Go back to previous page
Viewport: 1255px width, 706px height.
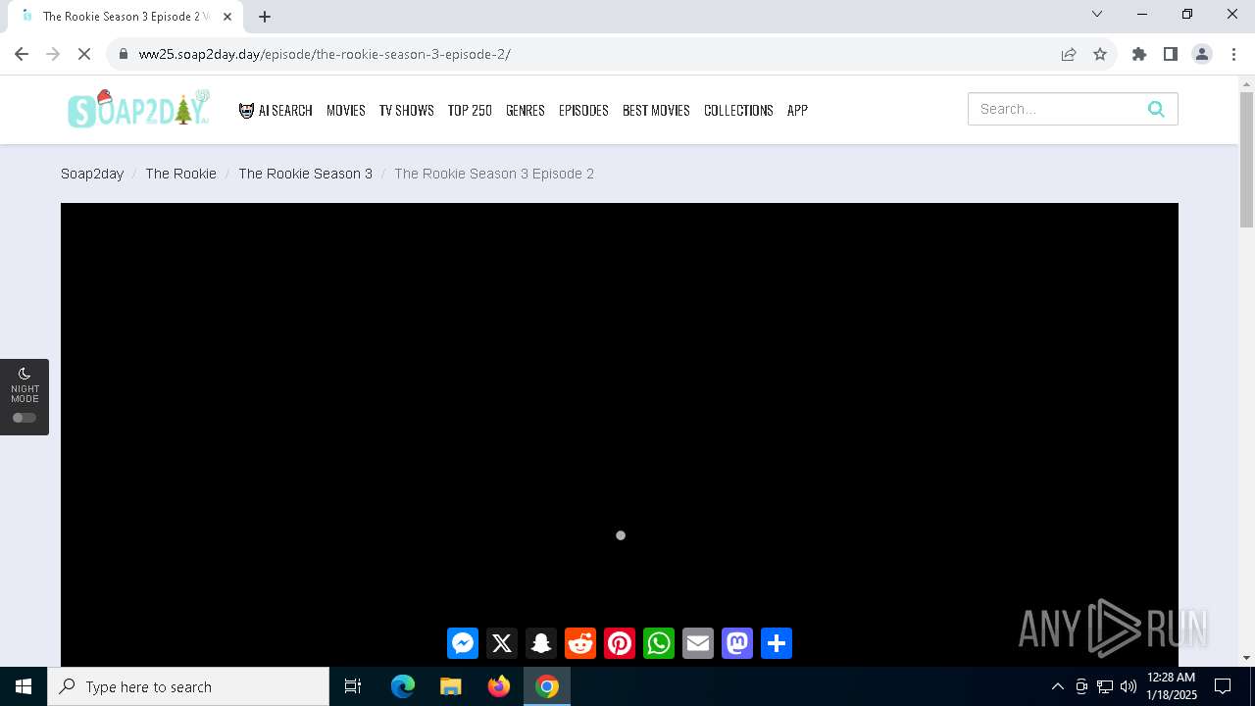(22, 54)
